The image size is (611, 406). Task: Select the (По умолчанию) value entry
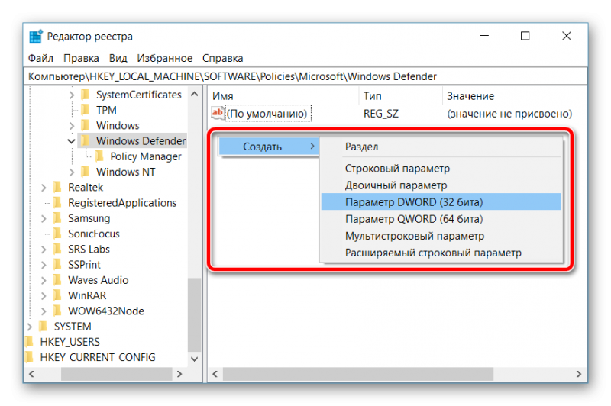268,113
